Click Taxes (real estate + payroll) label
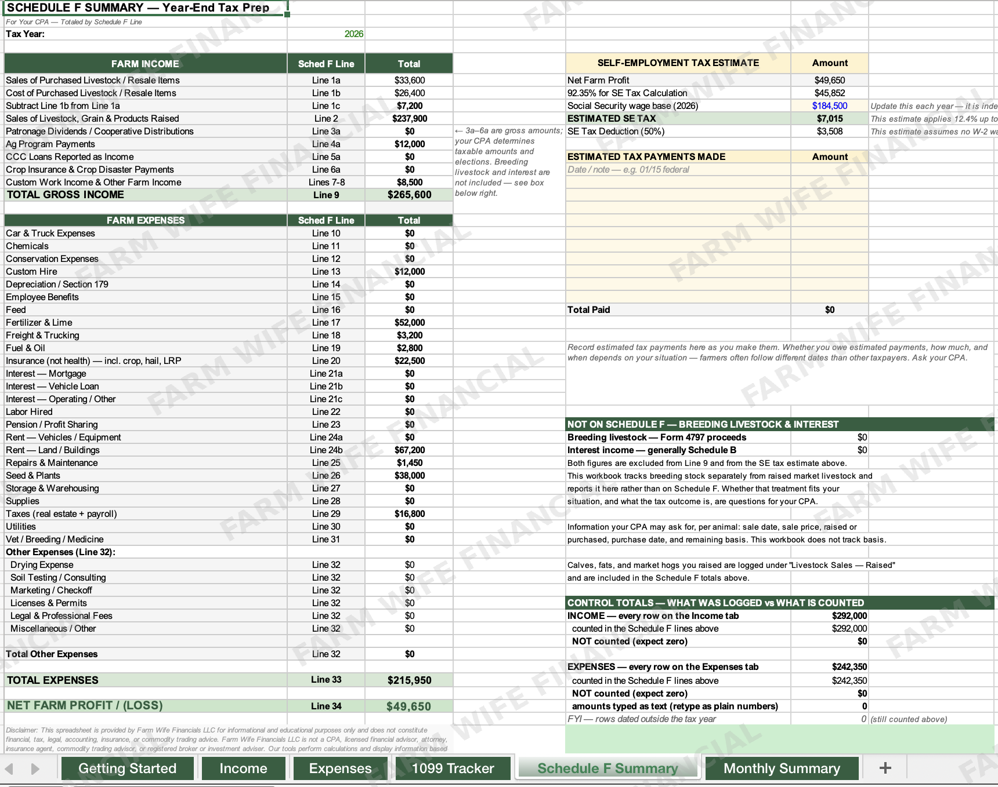Viewport: 998px width, 787px height. pyautogui.click(x=61, y=514)
